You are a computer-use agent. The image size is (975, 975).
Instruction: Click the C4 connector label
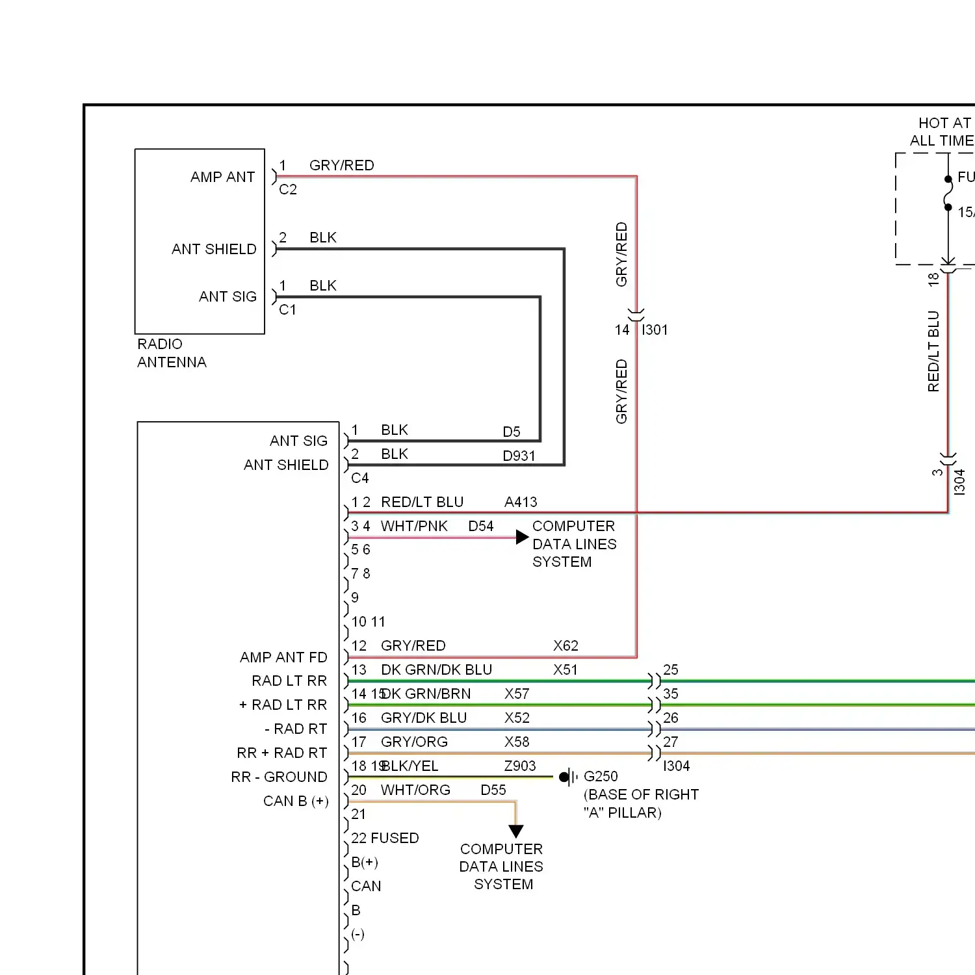[360, 478]
